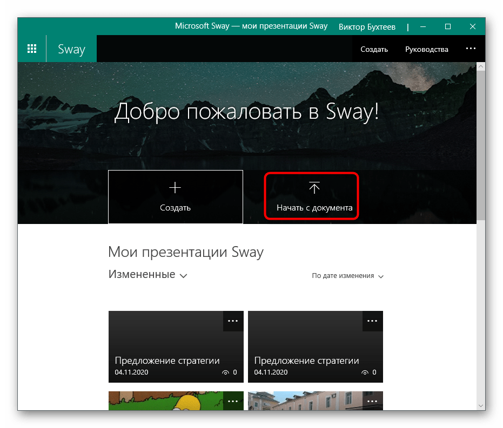Open the Руководства menu item
Viewport: 503px width, 428px height.
click(426, 49)
